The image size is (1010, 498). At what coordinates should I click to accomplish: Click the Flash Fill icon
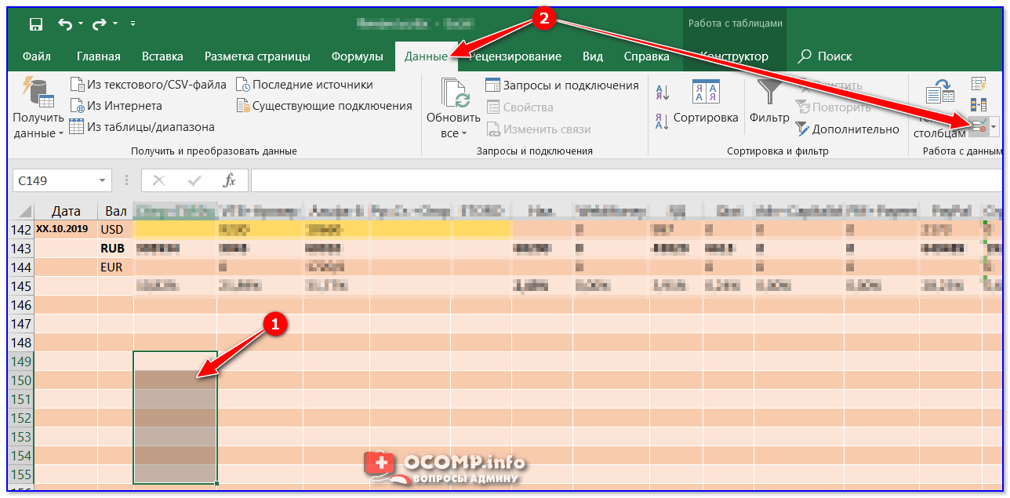tap(979, 83)
